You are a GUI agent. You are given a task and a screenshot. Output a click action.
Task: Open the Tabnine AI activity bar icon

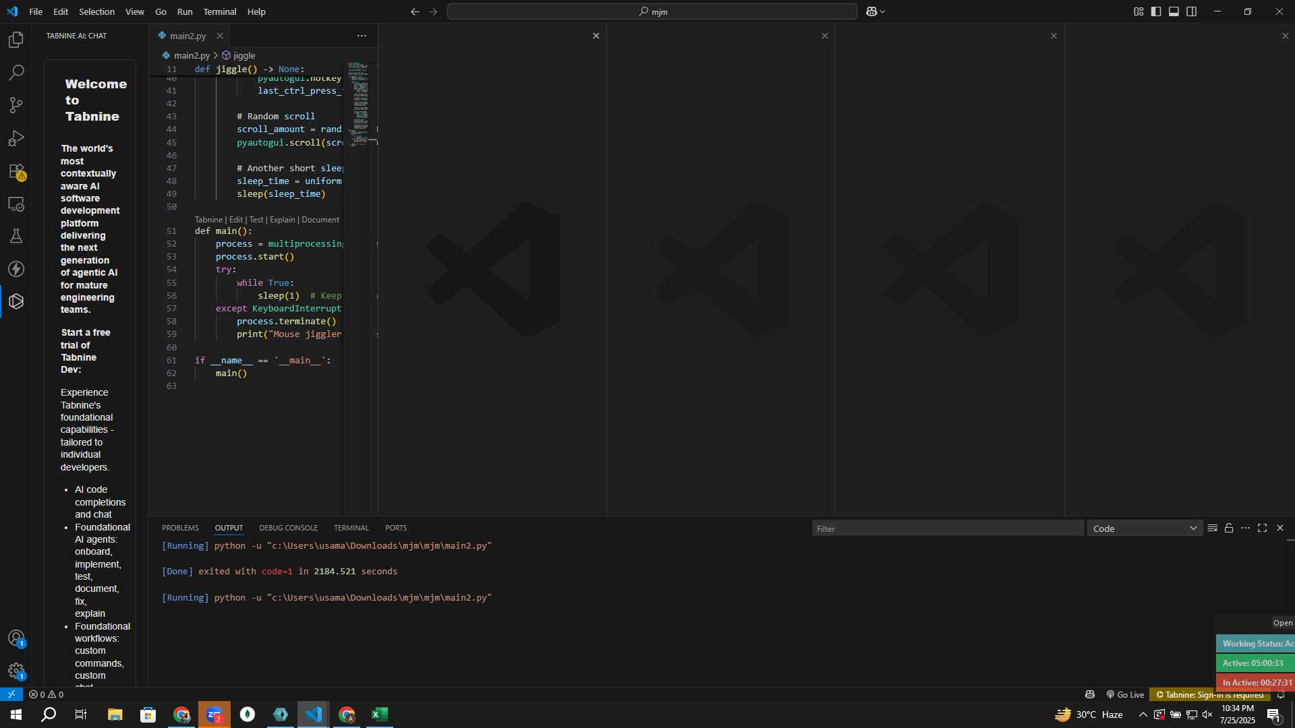[16, 301]
